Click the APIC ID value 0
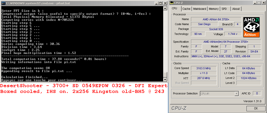The width and height of the screenshot is (267, 113). point(257,93)
